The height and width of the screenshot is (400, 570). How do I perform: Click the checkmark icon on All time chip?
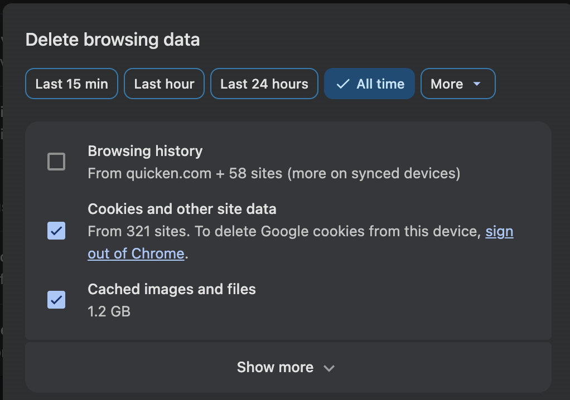click(343, 84)
